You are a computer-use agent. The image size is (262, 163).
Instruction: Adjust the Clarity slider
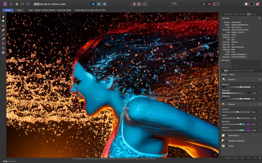point(236,118)
